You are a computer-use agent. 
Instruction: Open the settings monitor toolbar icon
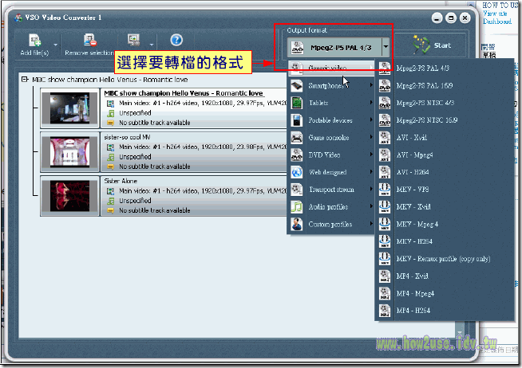coord(134,40)
